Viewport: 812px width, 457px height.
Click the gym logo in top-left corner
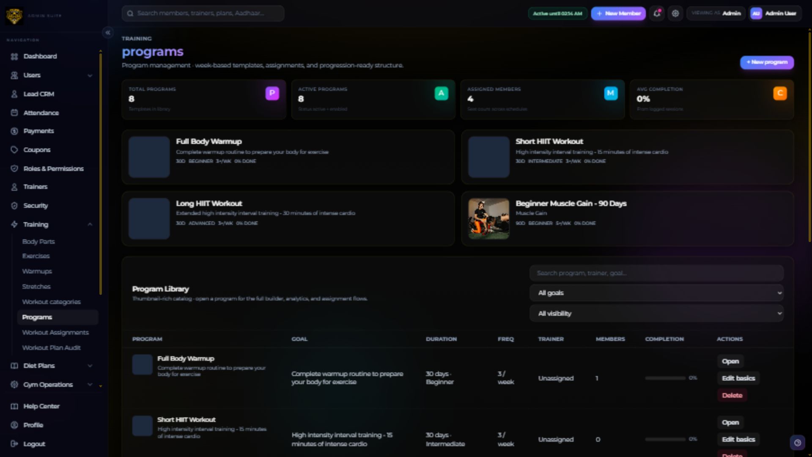(x=14, y=16)
